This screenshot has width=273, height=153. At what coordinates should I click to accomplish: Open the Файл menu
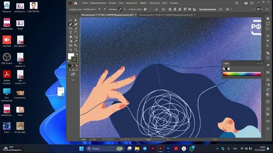pos(85,3)
